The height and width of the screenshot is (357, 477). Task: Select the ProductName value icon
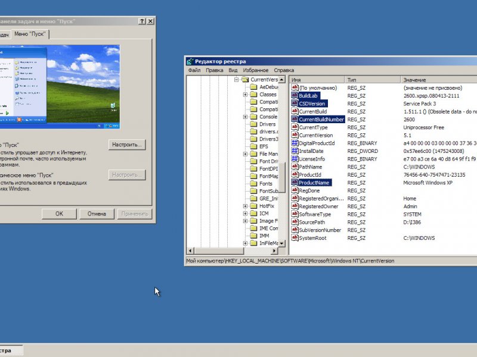coord(295,182)
